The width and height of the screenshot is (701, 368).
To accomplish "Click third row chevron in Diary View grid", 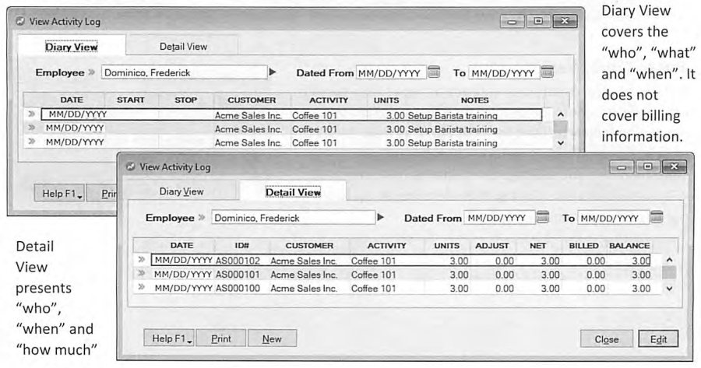I will [31, 142].
